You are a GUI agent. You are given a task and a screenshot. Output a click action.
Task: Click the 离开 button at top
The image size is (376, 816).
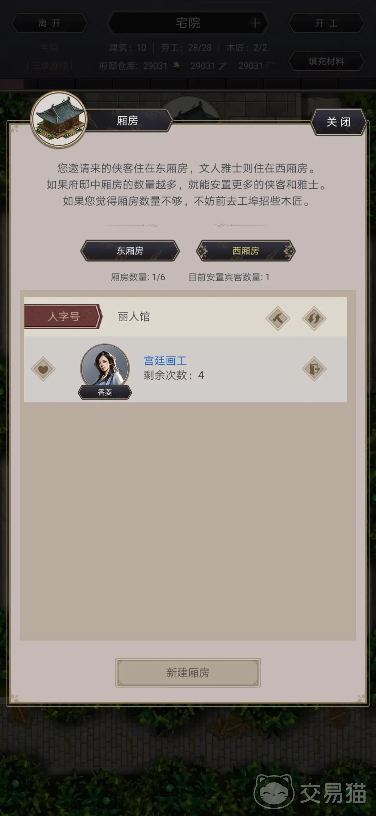(49, 23)
